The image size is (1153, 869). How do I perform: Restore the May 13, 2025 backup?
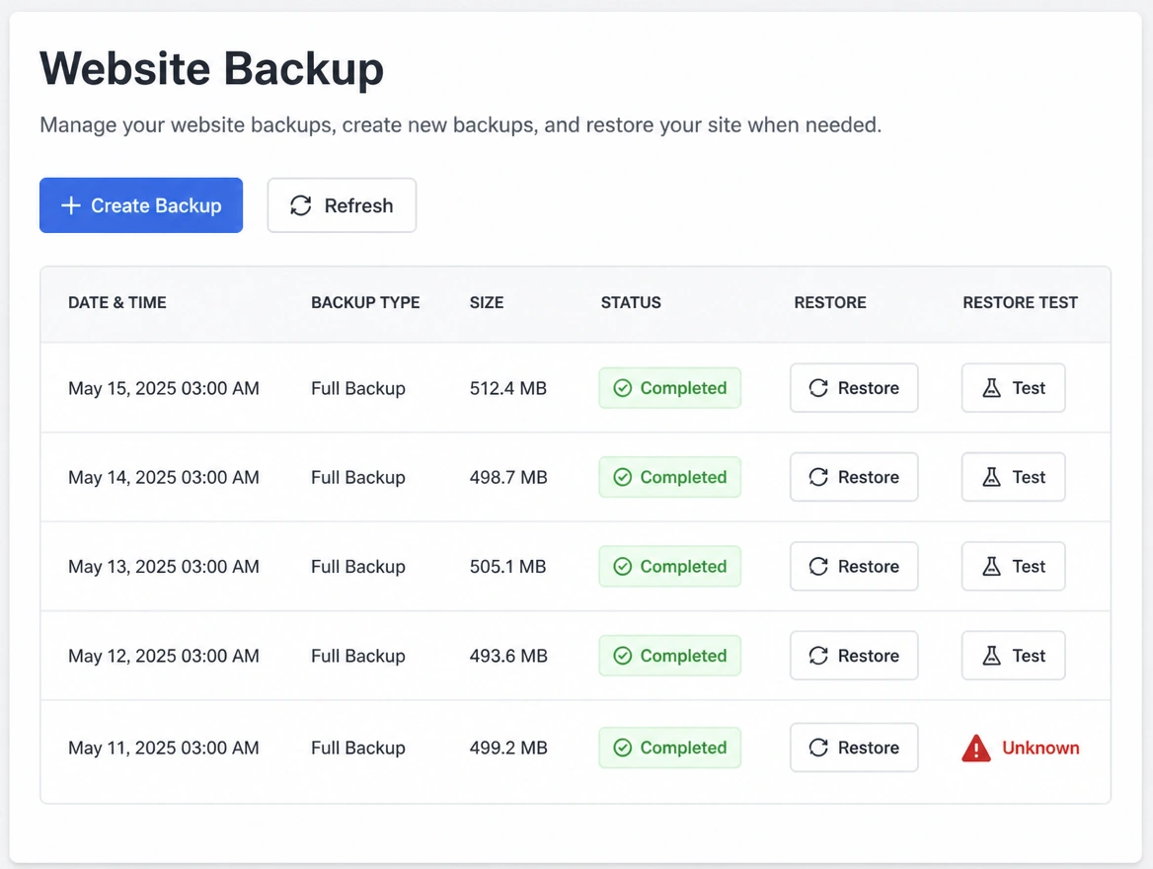(854, 566)
